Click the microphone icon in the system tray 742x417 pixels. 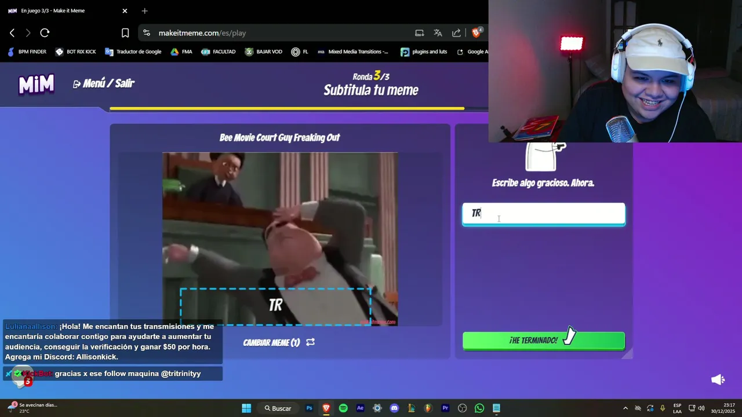tap(663, 408)
